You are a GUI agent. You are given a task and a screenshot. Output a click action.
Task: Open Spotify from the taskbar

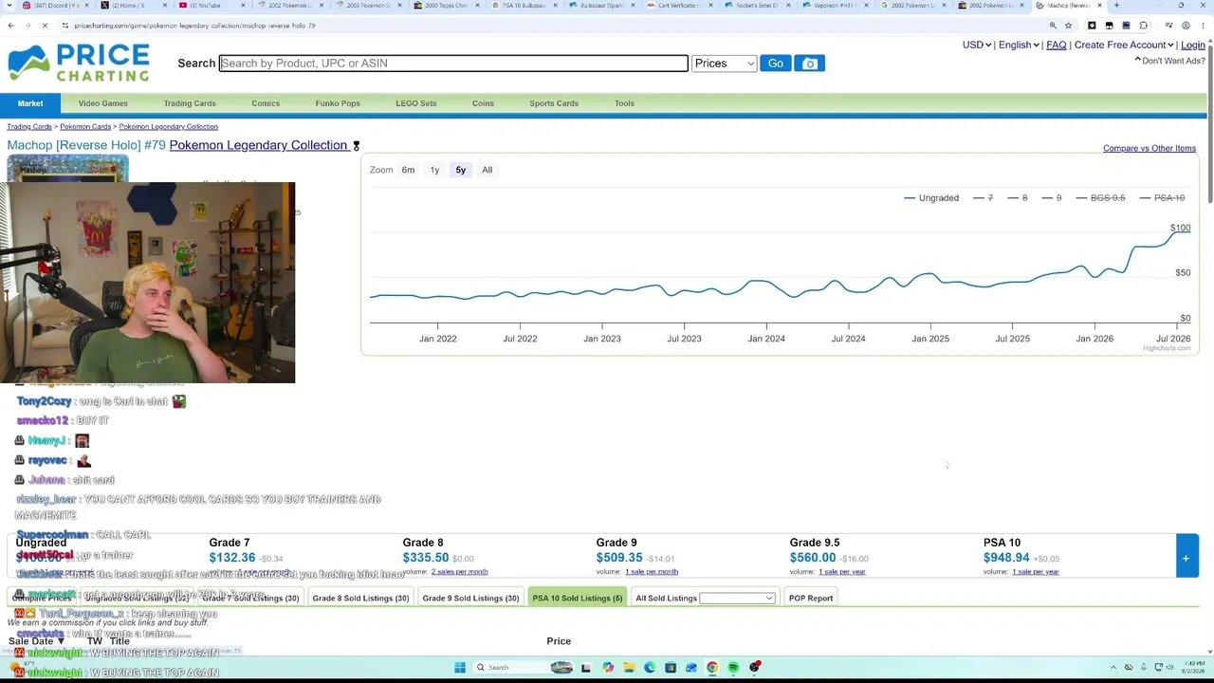tap(733, 667)
